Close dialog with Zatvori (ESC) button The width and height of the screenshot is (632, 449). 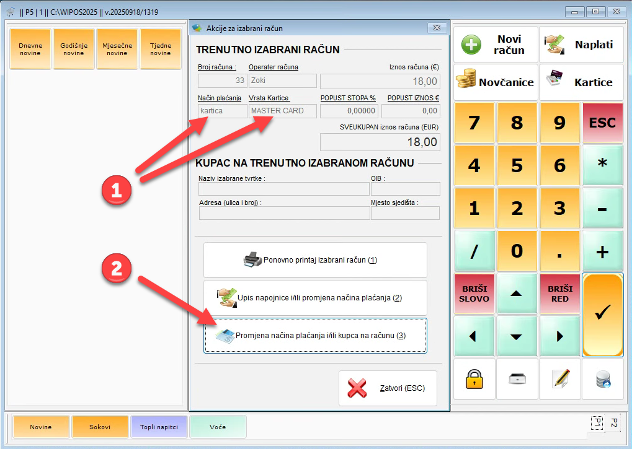[x=388, y=388]
